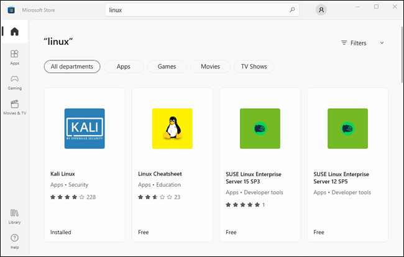Click SUSE Server 12 SP5 icon
The image size is (404, 257).
pos(347,128)
